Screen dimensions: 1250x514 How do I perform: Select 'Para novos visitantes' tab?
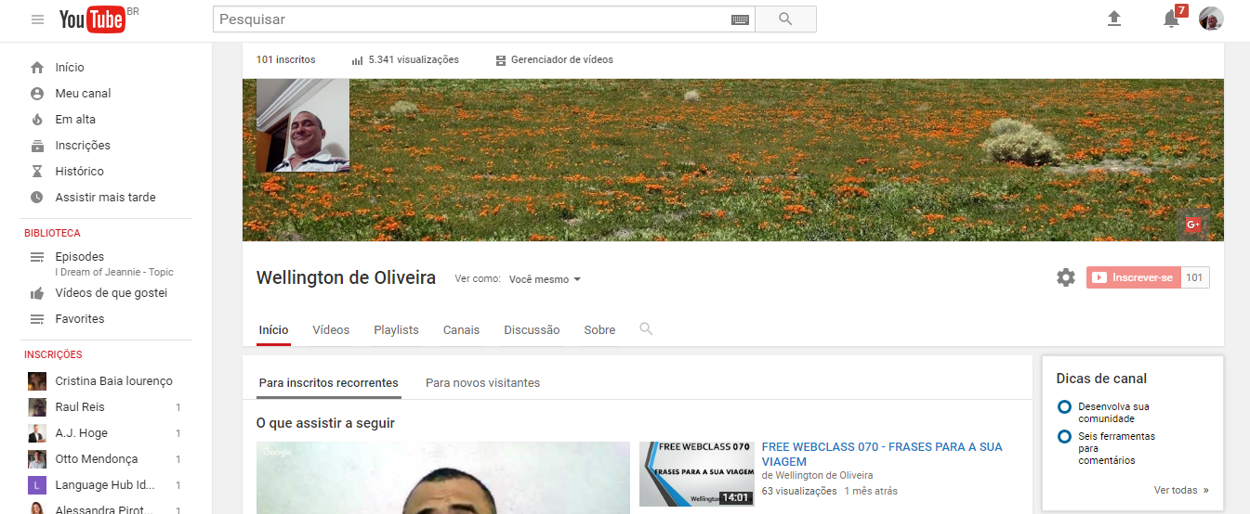[x=482, y=383]
